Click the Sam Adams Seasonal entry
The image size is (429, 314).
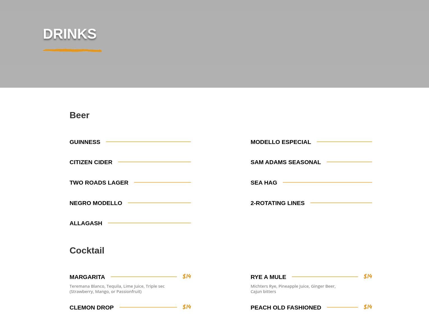click(x=285, y=162)
